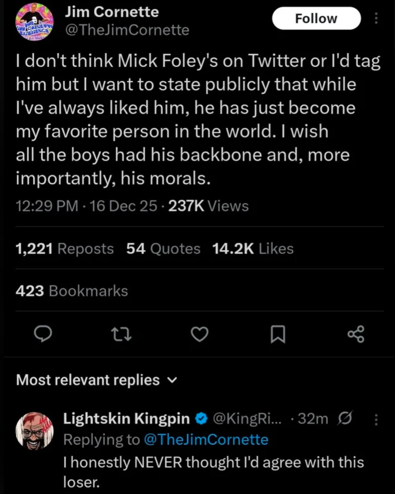The image size is (395, 494).
Task: View the 54 Quotes list
Action: coord(163,249)
